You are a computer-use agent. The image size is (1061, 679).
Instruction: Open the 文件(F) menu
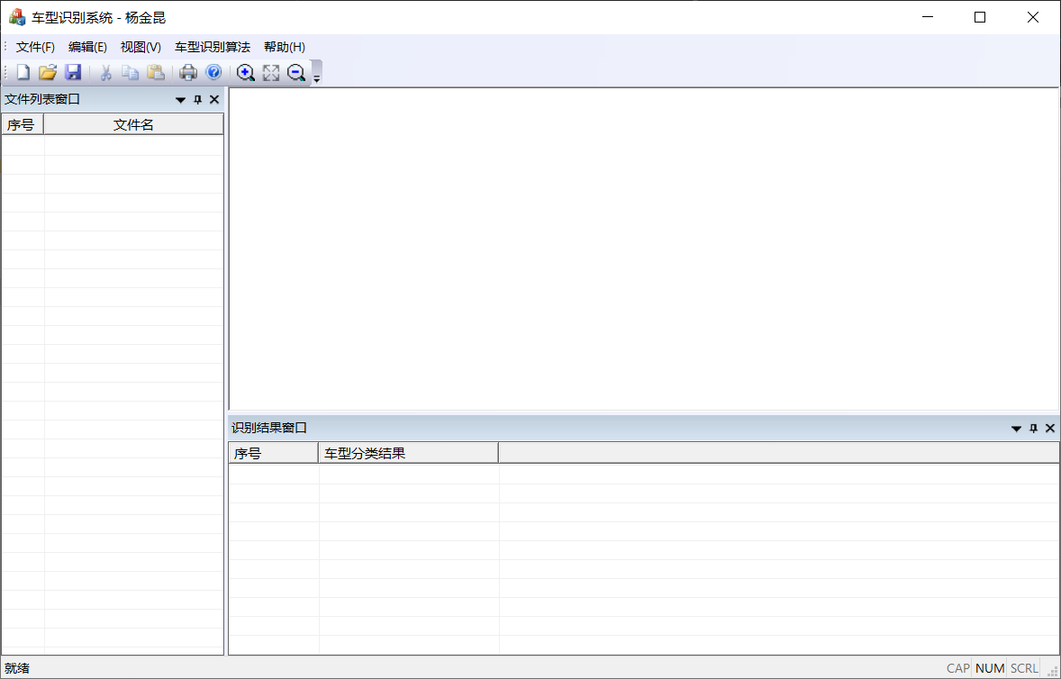[35, 48]
